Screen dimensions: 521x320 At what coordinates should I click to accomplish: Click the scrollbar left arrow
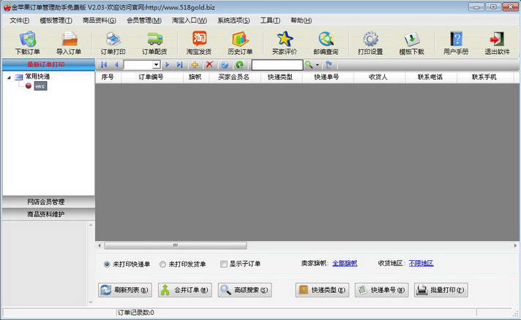(100, 245)
